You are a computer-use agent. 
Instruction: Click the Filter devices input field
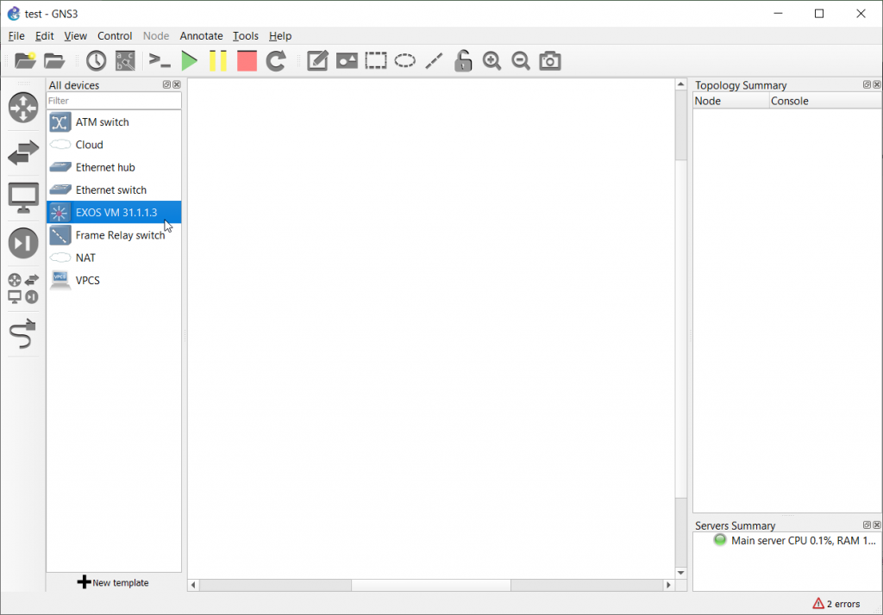coord(114,101)
